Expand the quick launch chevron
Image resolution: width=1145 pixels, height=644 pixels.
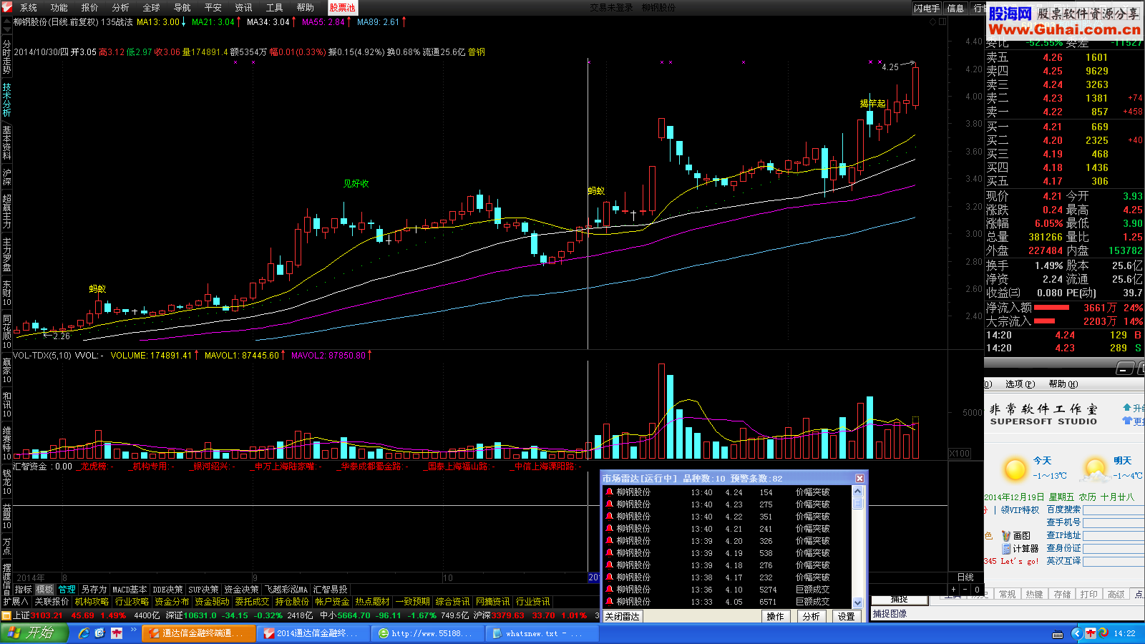133,630
